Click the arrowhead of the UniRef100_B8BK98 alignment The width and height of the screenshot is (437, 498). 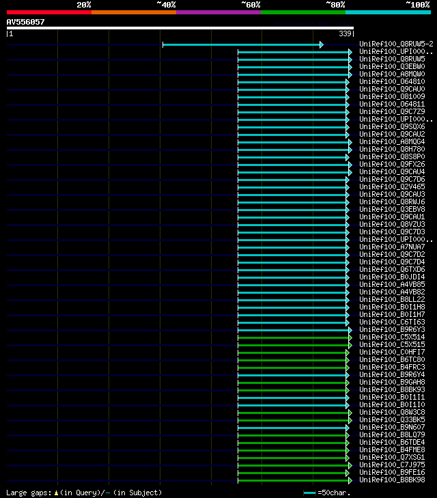[350, 481]
